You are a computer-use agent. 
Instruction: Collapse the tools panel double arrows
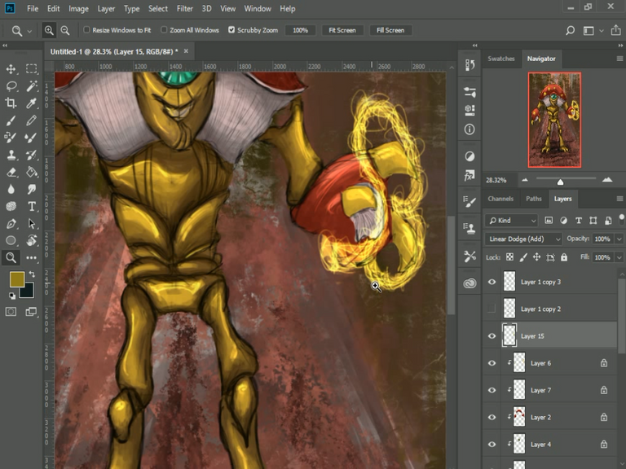coord(5,46)
